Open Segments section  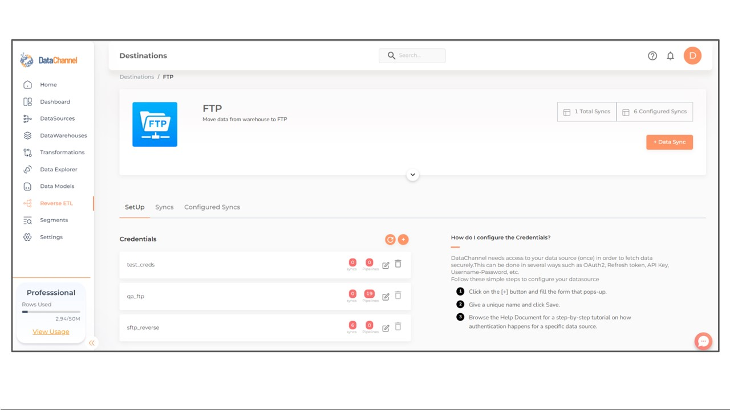tap(54, 220)
